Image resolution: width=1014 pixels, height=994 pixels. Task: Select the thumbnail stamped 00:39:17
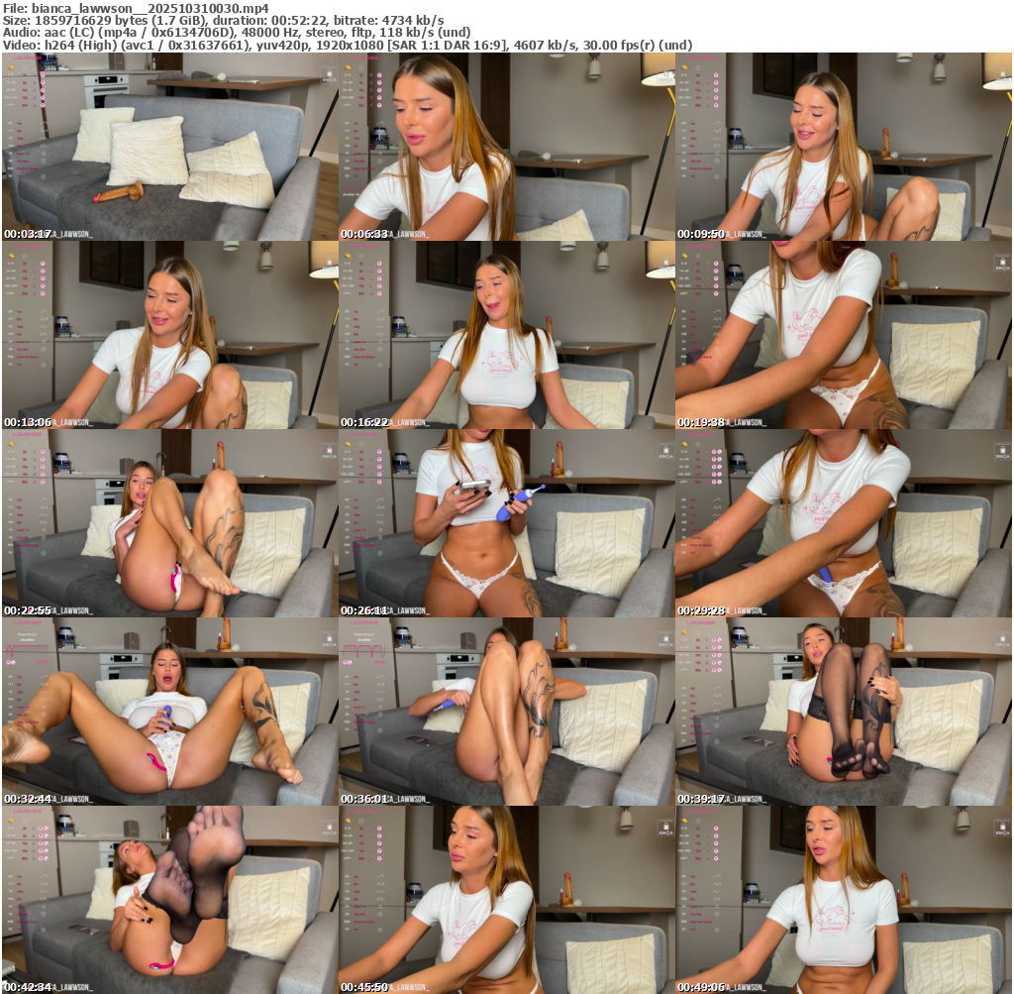pyautogui.click(x=844, y=712)
